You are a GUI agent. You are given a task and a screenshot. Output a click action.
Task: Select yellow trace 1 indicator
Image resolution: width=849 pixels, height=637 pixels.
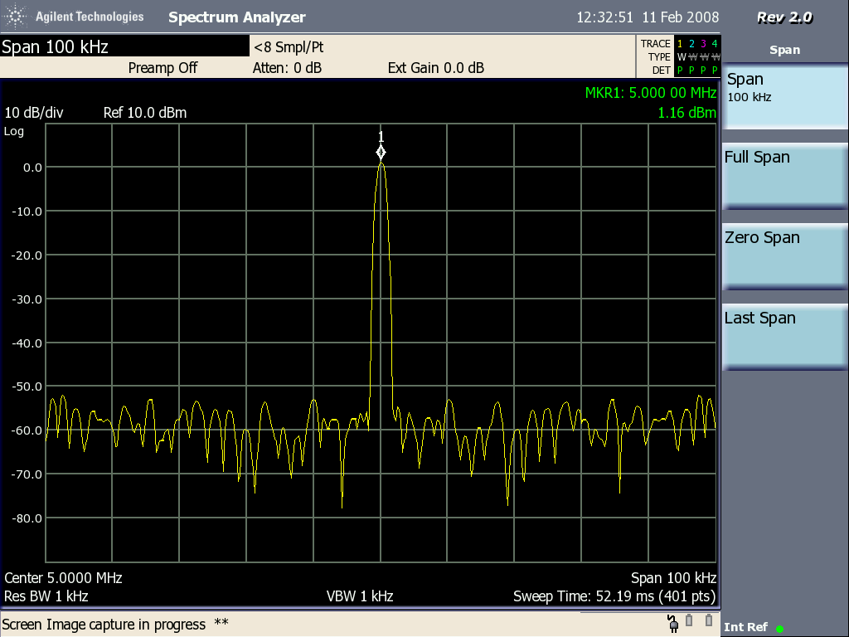[x=680, y=44]
